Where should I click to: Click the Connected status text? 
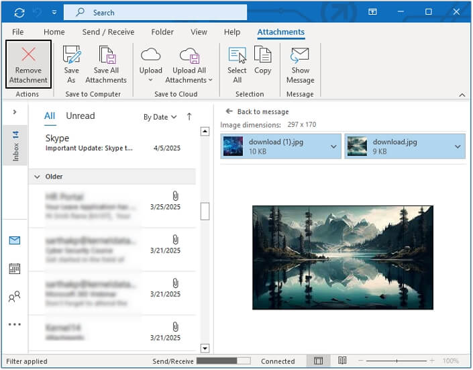point(278,361)
